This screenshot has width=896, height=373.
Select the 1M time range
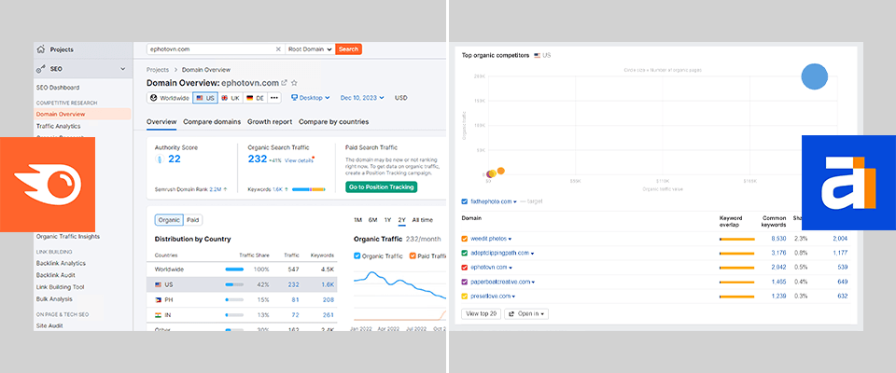click(357, 220)
